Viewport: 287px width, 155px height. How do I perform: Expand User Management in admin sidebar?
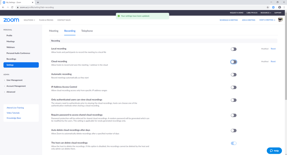coord(14,80)
